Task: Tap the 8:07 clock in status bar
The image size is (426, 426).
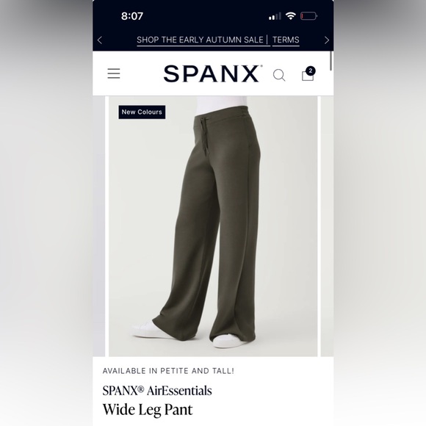Action: click(x=132, y=16)
